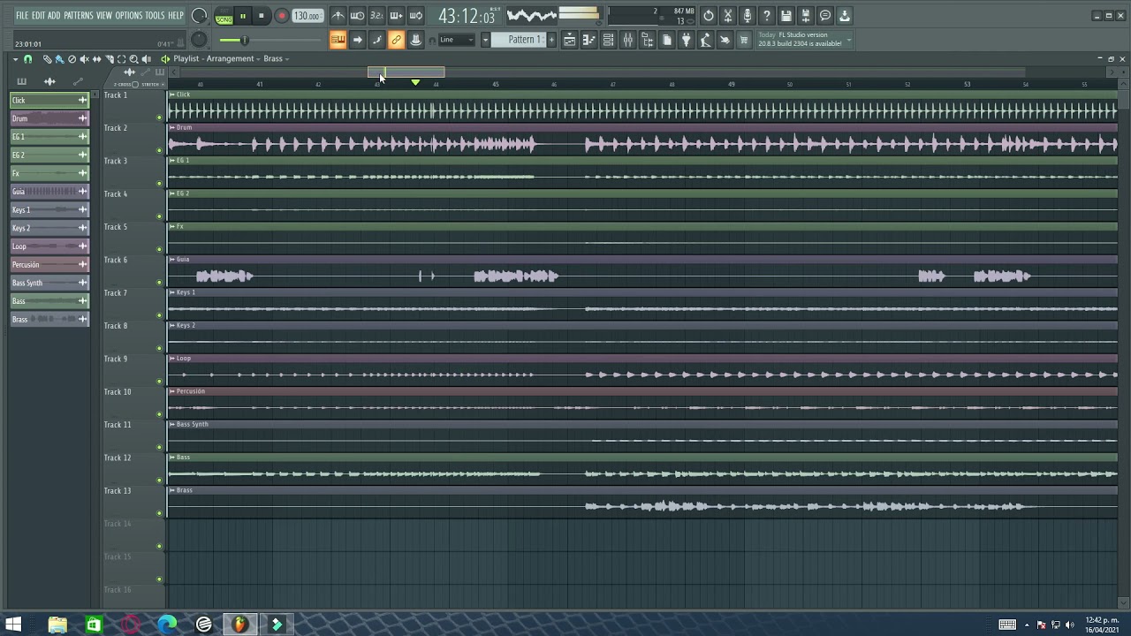Mute Track 2 Drum with green dot
The width and height of the screenshot is (1131, 636).
pyautogui.click(x=159, y=150)
